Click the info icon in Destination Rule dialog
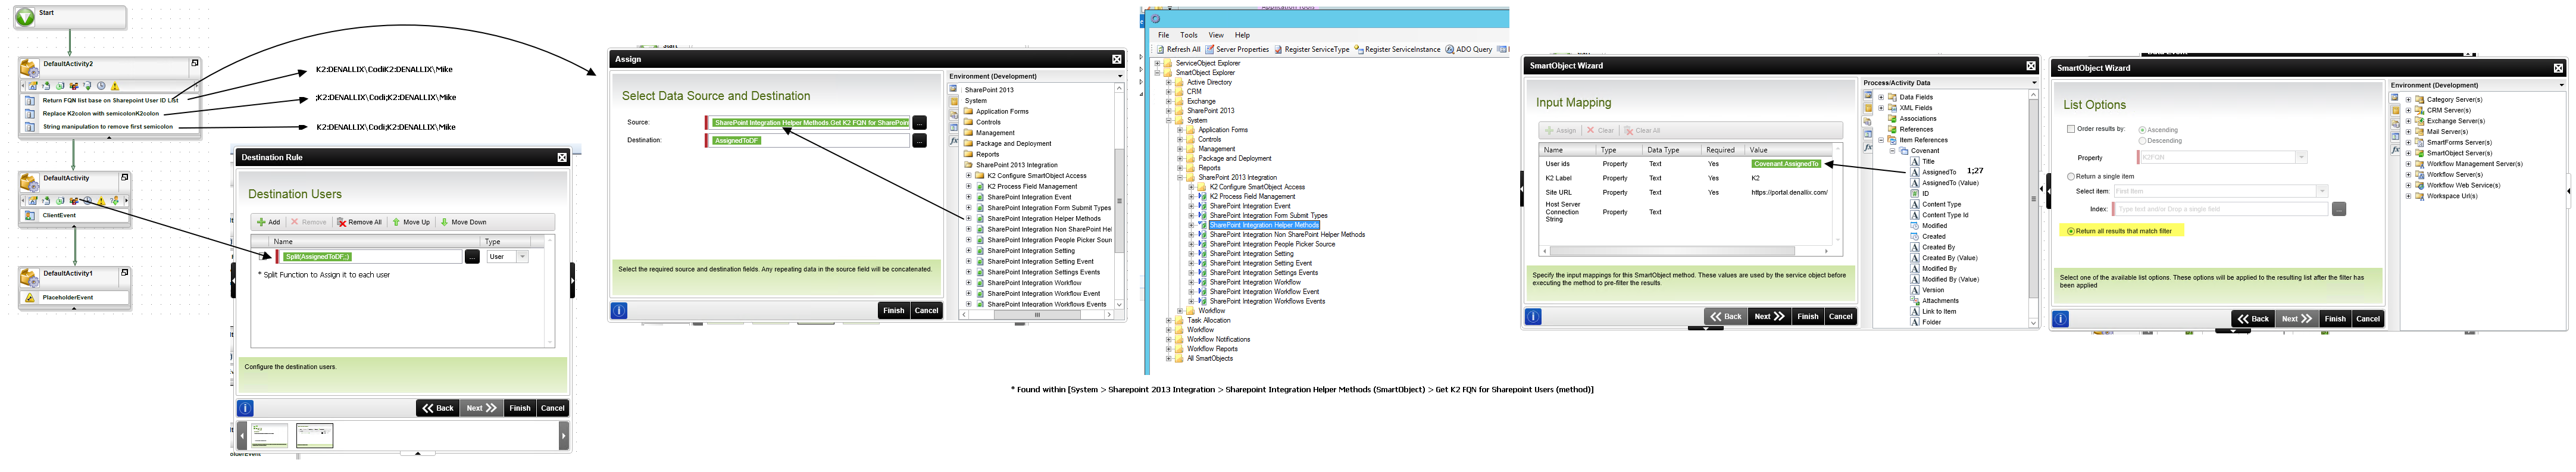Image resolution: width=2576 pixels, height=472 pixels. [245, 408]
